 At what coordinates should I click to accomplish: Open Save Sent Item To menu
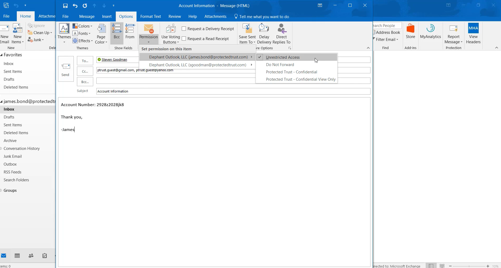[247, 34]
